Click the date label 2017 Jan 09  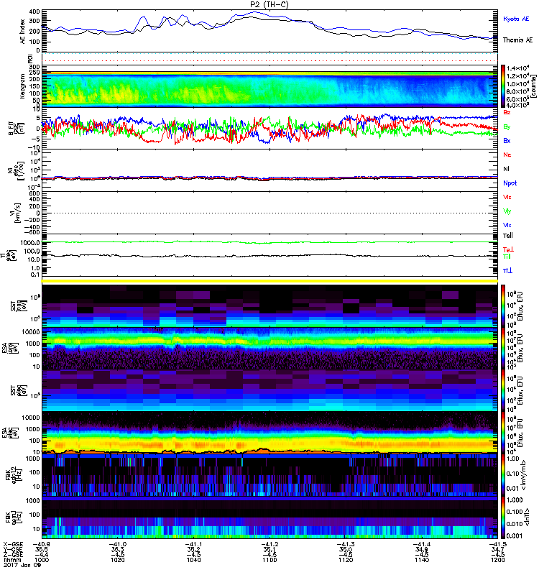[x=22, y=565]
